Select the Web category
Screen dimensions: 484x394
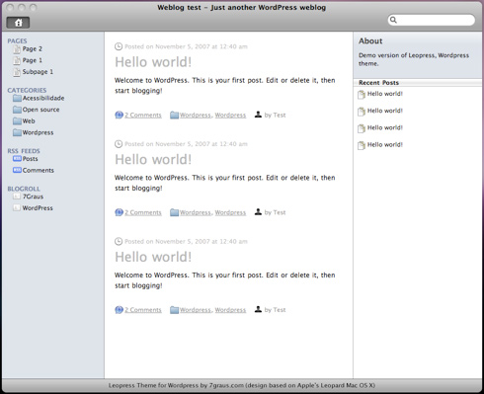(x=29, y=121)
